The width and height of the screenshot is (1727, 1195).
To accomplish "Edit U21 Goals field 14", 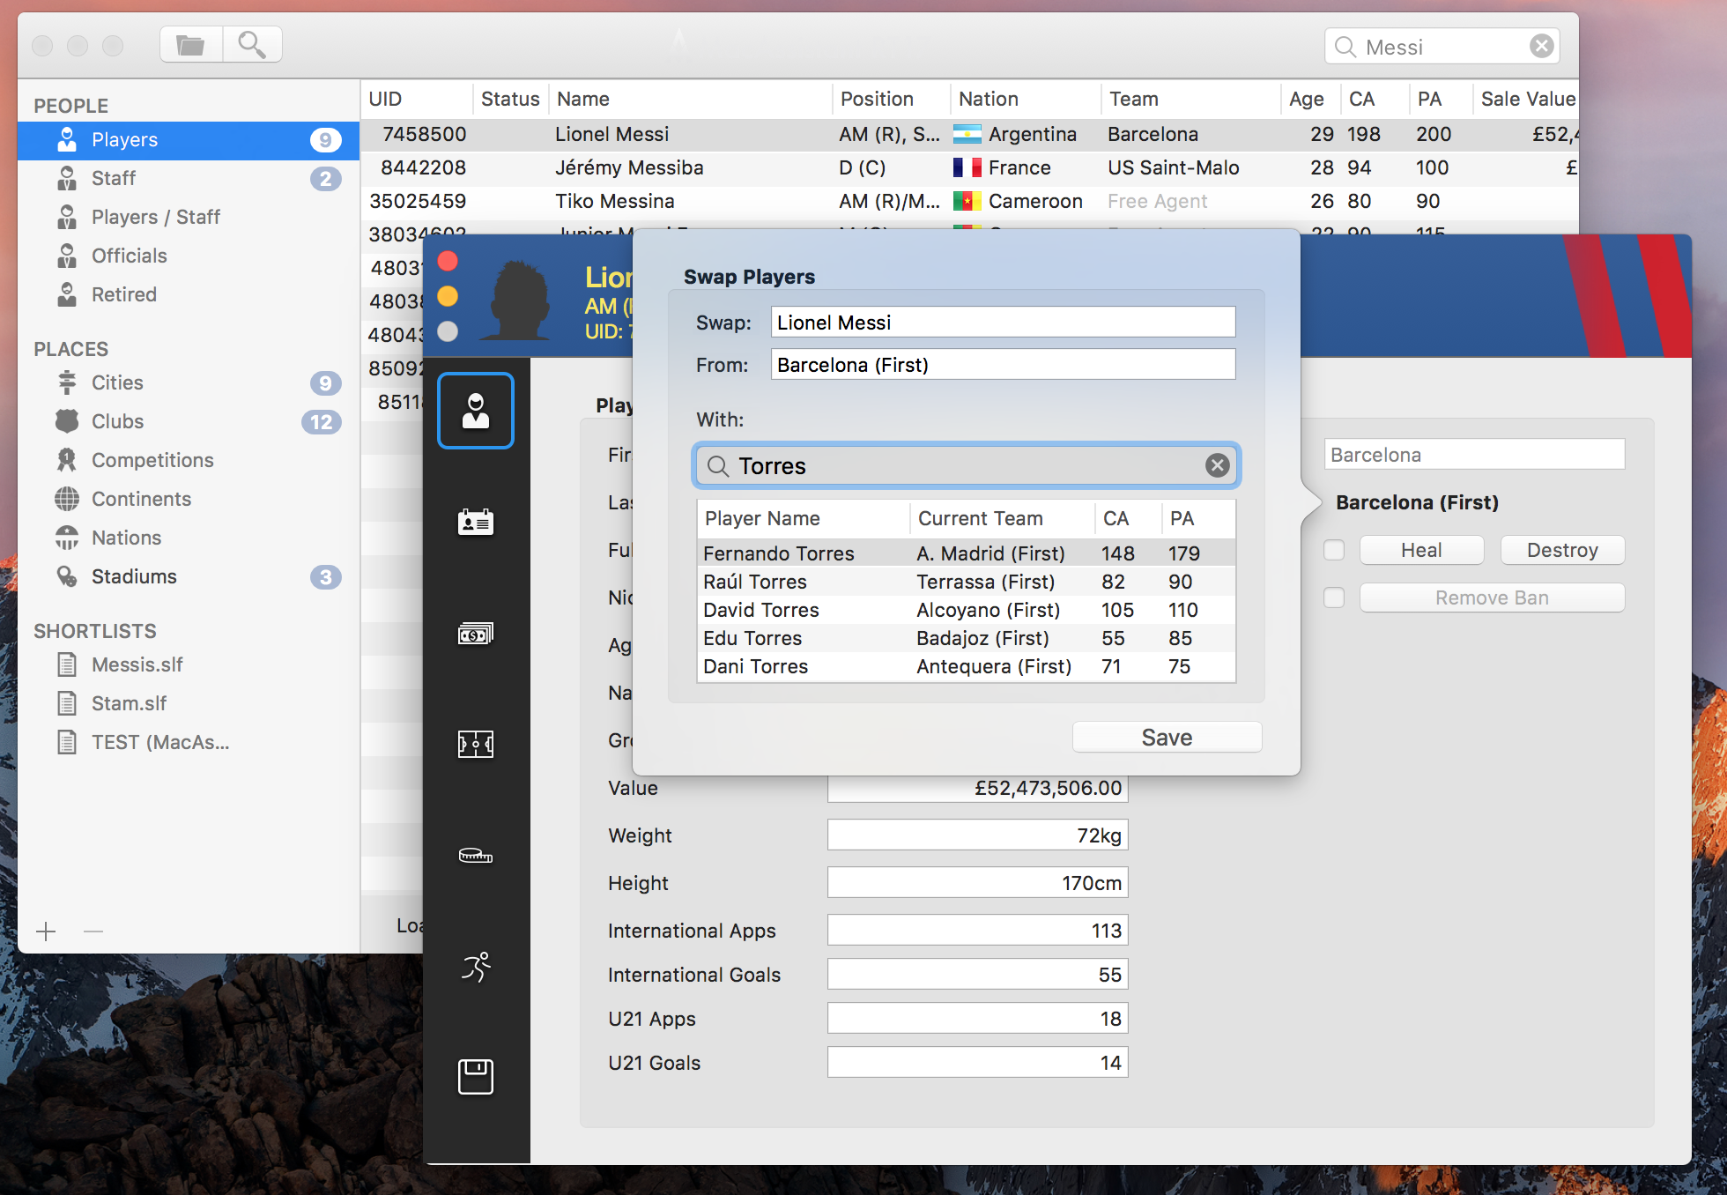I will point(978,1063).
